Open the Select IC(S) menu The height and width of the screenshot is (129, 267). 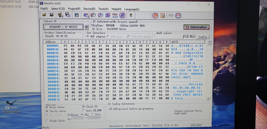tap(58, 9)
